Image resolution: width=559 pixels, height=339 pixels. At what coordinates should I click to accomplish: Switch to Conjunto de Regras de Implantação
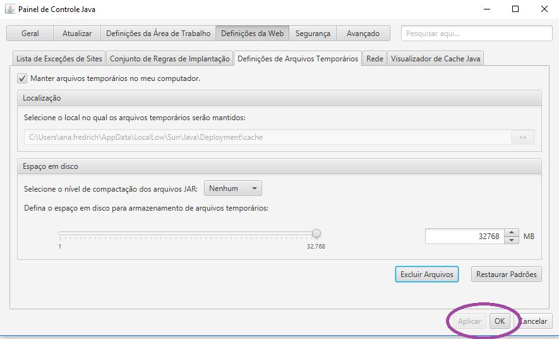[170, 59]
